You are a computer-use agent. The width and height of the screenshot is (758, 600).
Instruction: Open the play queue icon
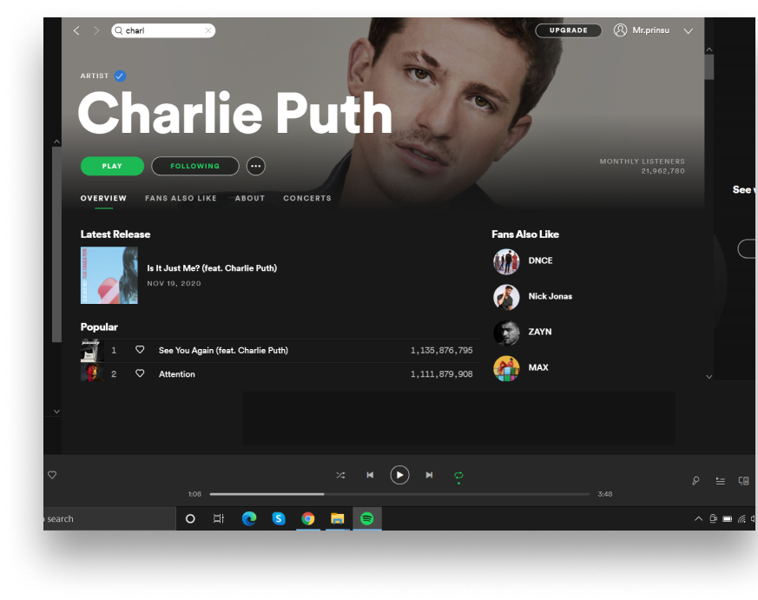click(x=720, y=480)
